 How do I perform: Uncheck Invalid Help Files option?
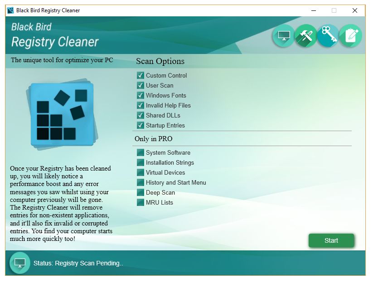[x=141, y=105]
